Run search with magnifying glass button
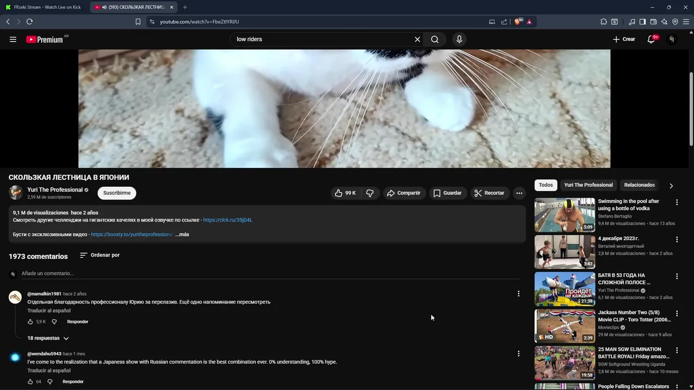This screenshot has height=390, width=694. pyautogui.click(x=435, y=40)
